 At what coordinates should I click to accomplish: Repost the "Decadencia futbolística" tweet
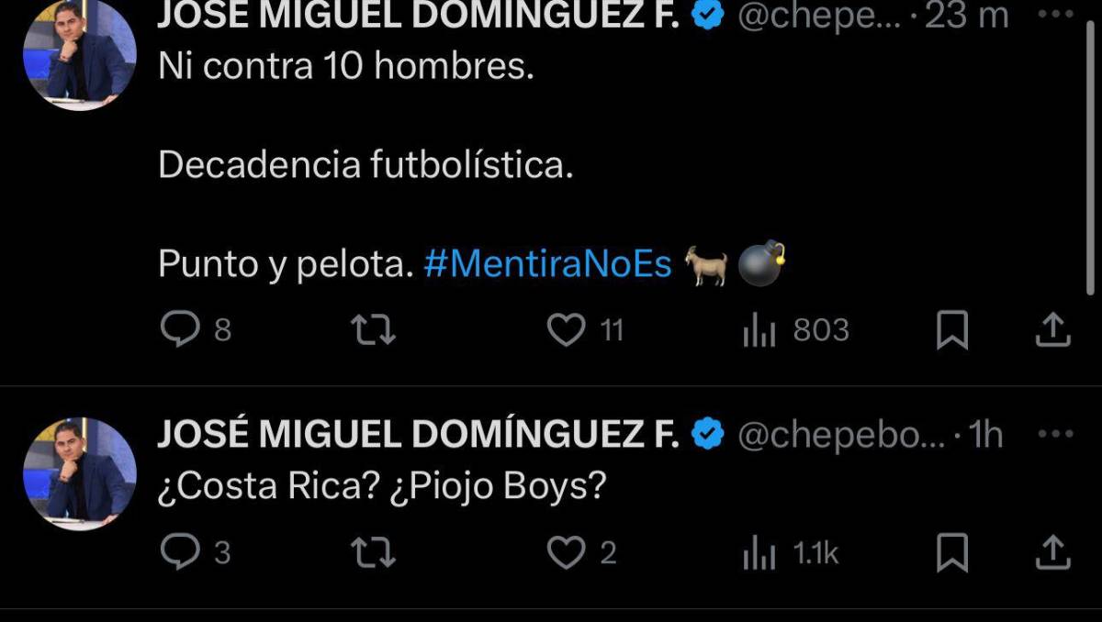375,330
